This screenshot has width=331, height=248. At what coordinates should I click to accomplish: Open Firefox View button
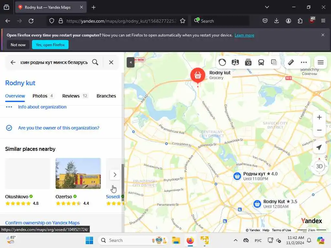click(6, 7)
